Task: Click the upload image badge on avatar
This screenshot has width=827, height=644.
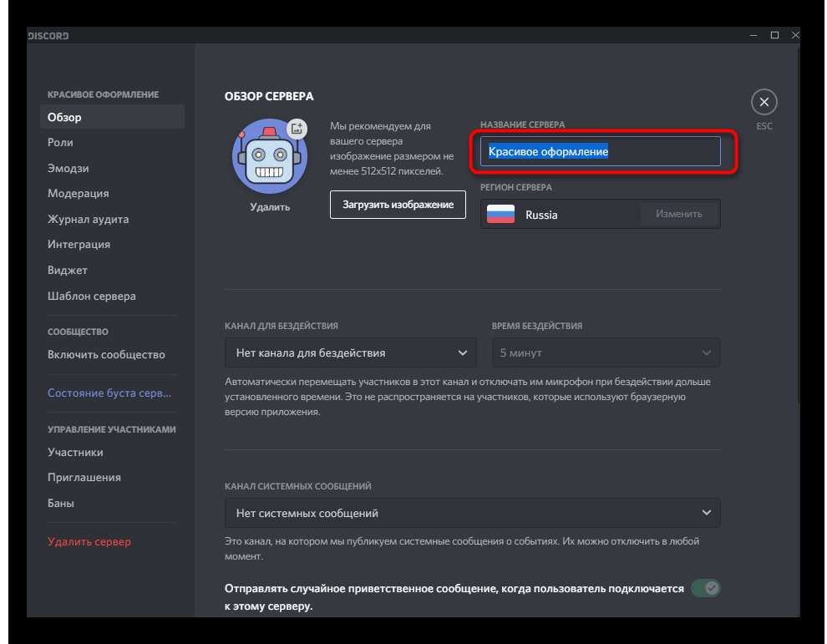Action: [297, 129]
